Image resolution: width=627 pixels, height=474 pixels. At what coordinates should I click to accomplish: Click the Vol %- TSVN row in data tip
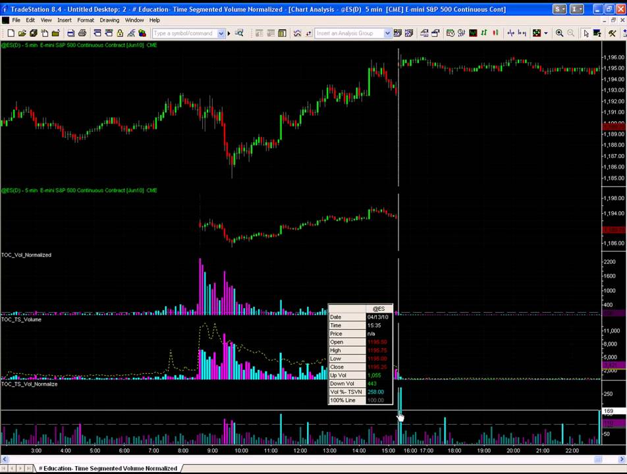[360, 392]
